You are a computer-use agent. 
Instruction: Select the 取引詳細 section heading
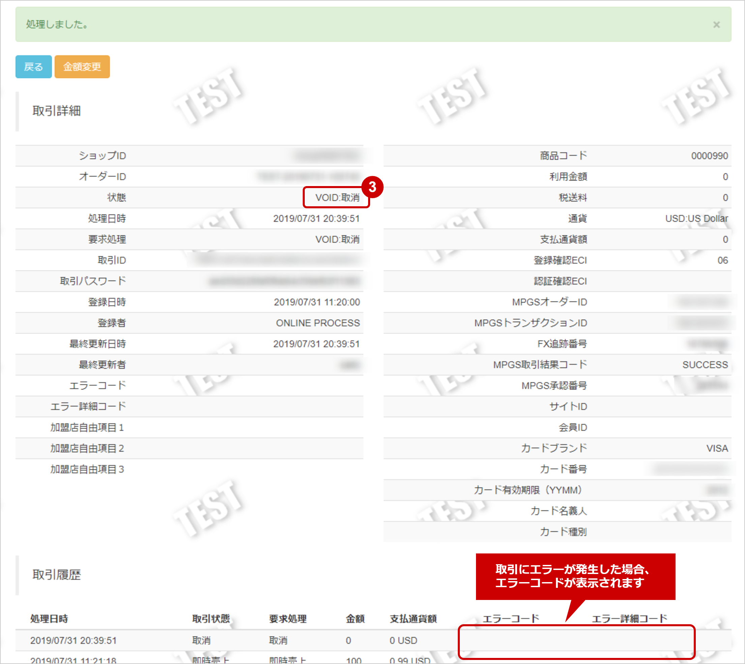pyautogui.click(x=57, y=111)
